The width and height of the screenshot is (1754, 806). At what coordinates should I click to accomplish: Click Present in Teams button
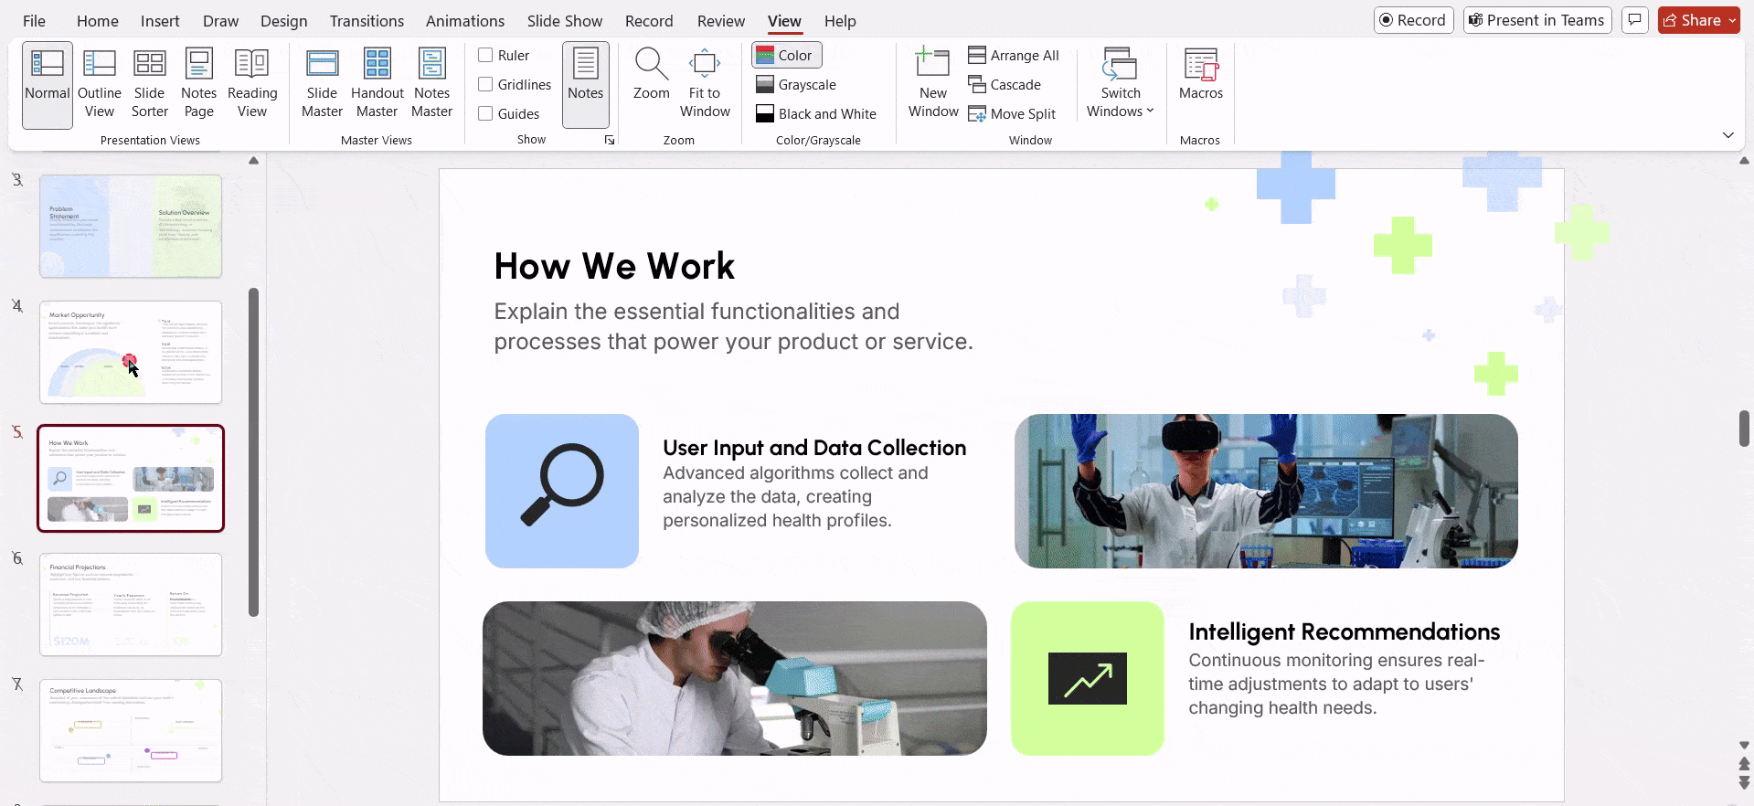(1536, 20)
